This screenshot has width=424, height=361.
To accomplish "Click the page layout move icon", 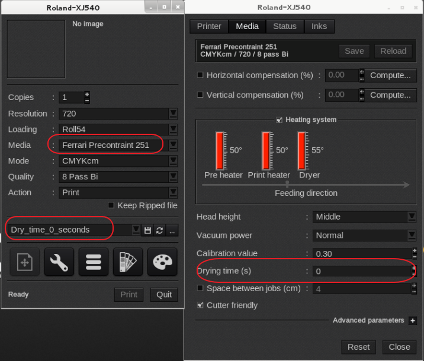I will click(24, 262).
